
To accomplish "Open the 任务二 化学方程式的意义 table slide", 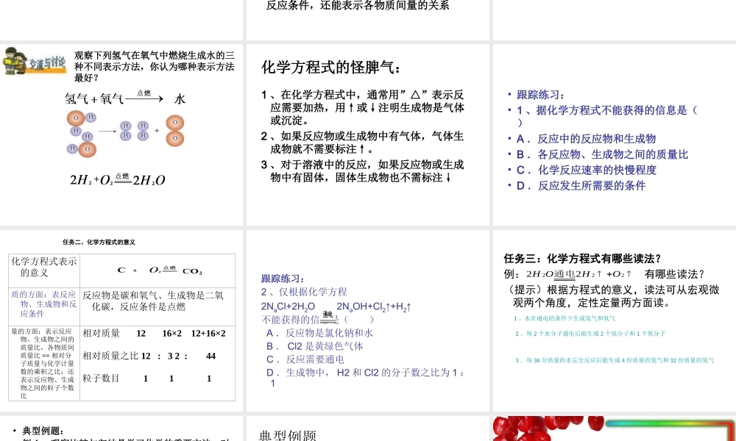I will 121,320.
